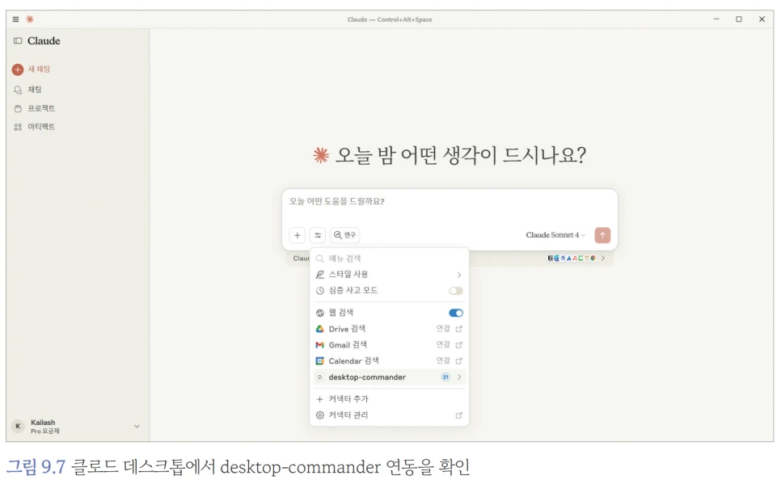Click the globe icon beside 웹 검색

[x=320, y=313]
